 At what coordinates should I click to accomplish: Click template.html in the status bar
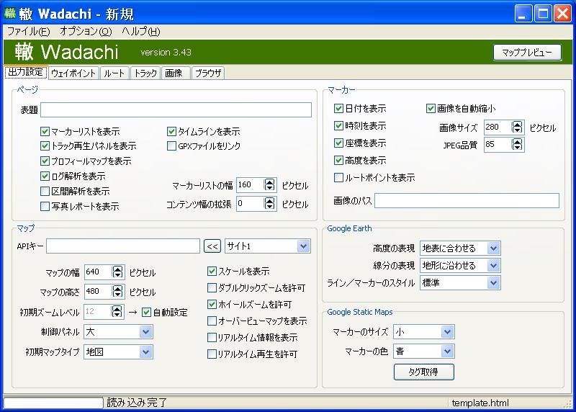(x=480, y=403)
